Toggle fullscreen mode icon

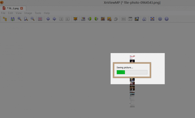coord(152,19)
